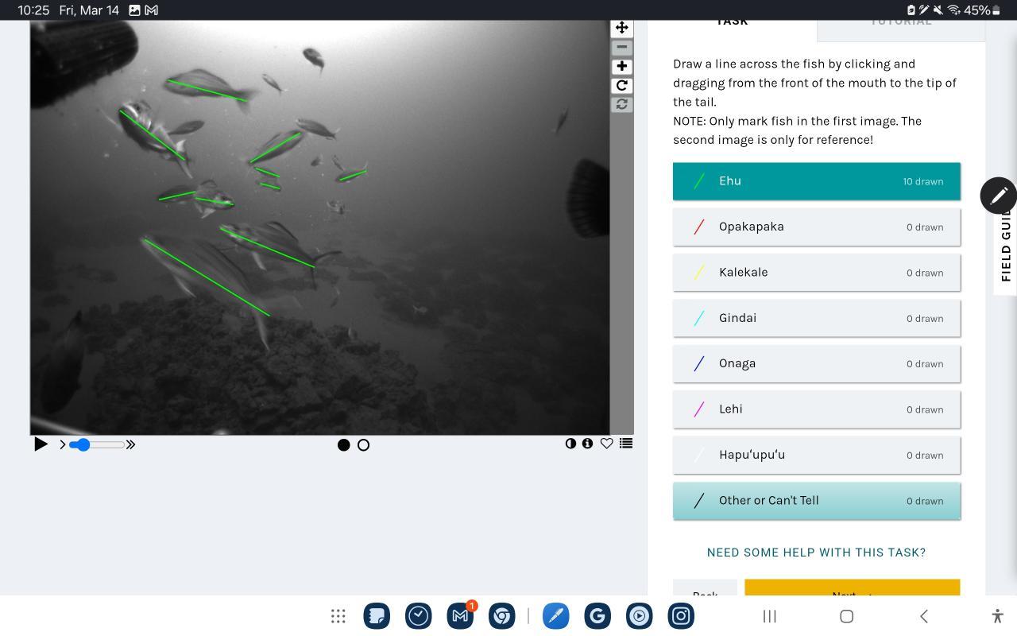The image size is (1017, 636).
Task: Tap the Gmail notification in status bar
Action: click(x=151, y=10)
